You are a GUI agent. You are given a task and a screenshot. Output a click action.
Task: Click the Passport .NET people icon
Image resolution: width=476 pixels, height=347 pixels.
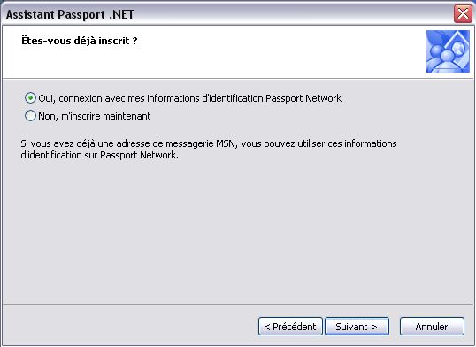click(448, 51)
